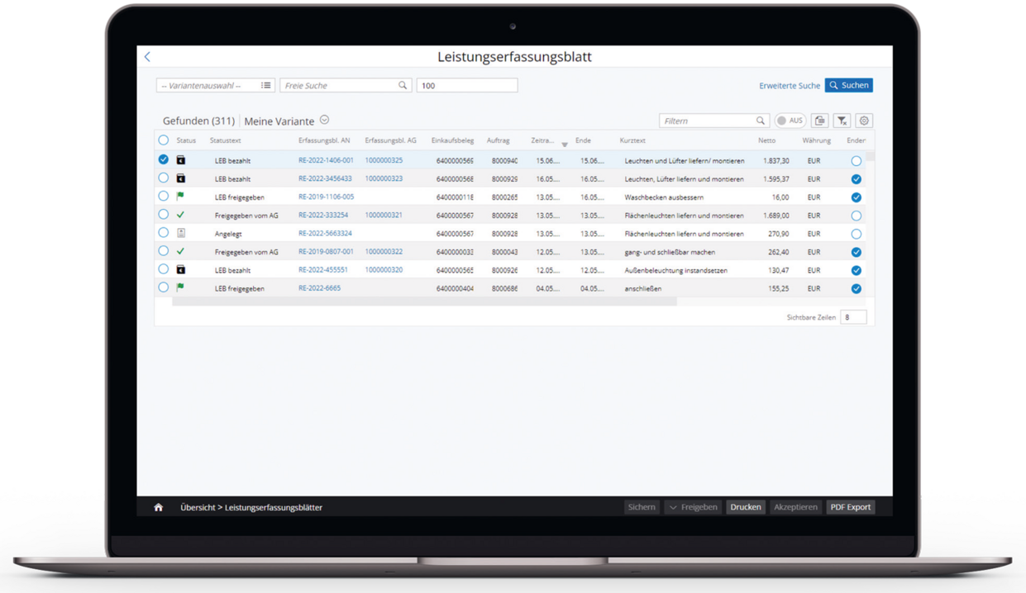Click green flag status icon for RE-2019-1106-005

pyautogui.click(x=180, y=197)
